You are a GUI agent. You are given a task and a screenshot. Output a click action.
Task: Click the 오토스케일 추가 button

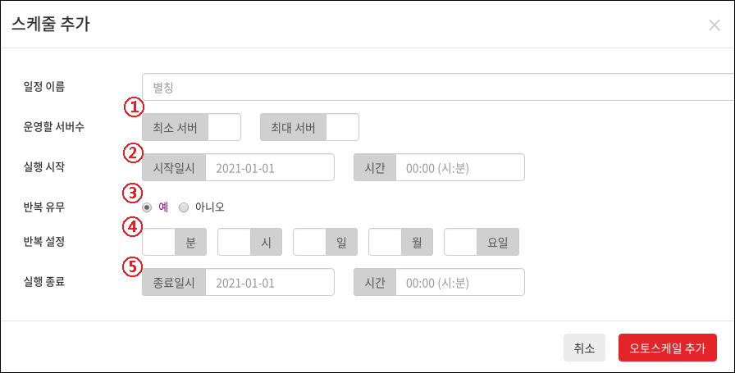(668, 348)
